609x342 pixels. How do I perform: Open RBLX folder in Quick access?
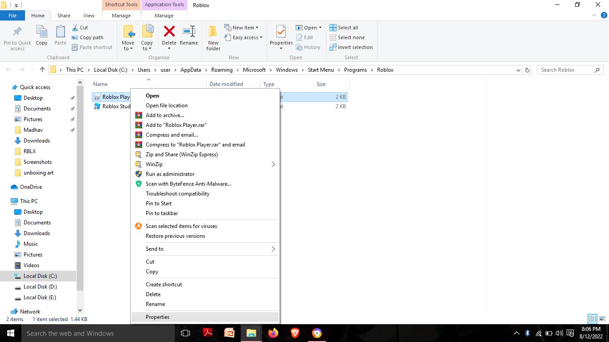(x=29, y=151)
